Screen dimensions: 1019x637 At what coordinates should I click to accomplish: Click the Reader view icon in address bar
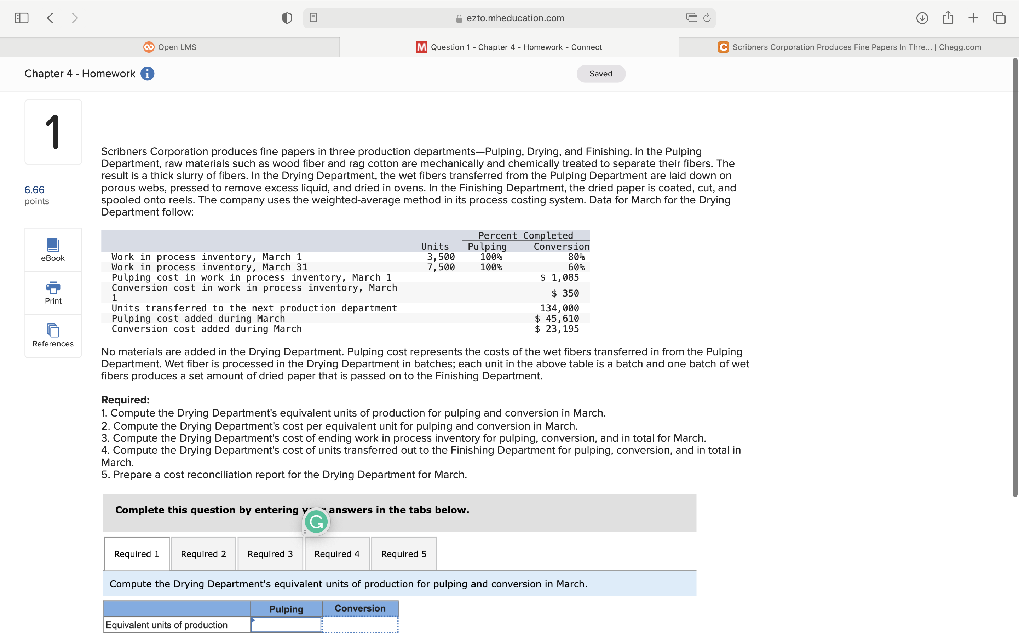coord(313,18)
